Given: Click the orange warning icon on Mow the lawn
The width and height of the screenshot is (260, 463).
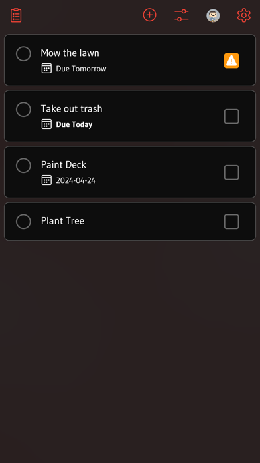Looking at the screenshot, I should [231, 61].
